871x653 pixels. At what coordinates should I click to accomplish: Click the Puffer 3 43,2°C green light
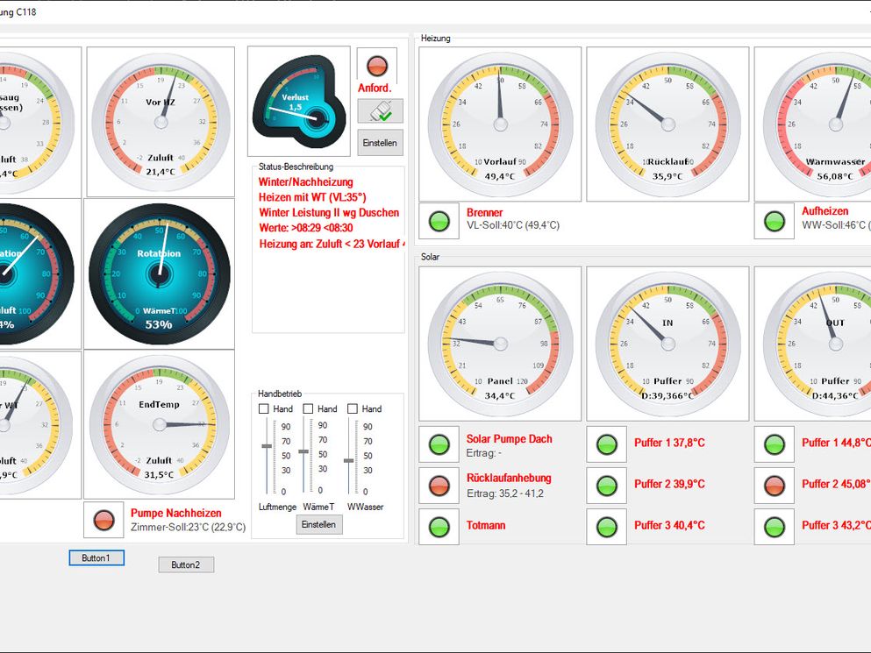tap(775, 527)
